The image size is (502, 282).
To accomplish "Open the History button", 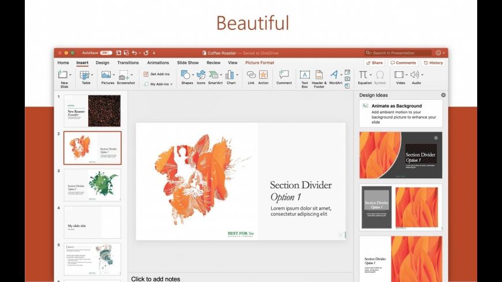I will coord(433,63).
